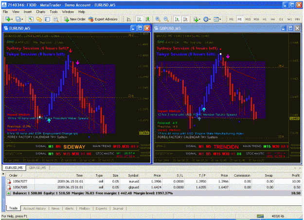Open the Tools menu
304x220 pixels.
[54, 12]
